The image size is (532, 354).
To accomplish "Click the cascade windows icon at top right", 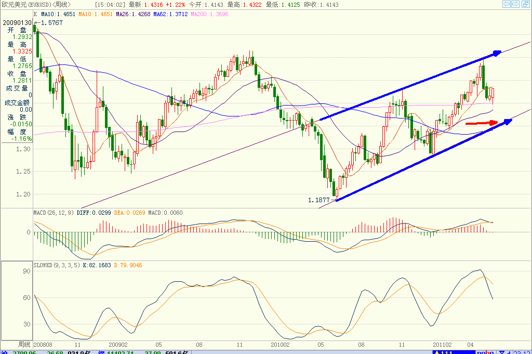I will coord(525,4).
